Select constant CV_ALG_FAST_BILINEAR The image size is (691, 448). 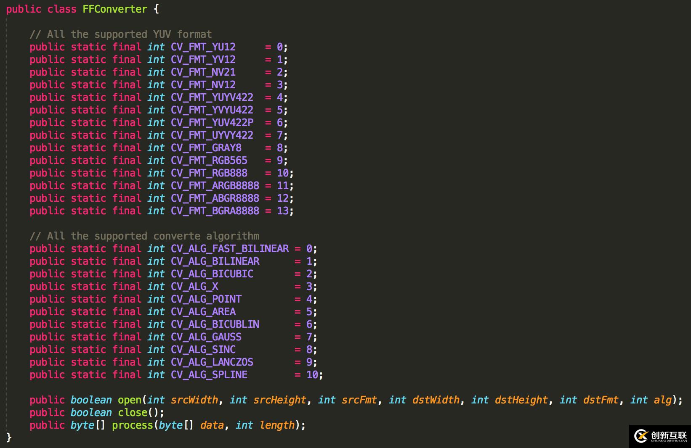coord(230,248)
